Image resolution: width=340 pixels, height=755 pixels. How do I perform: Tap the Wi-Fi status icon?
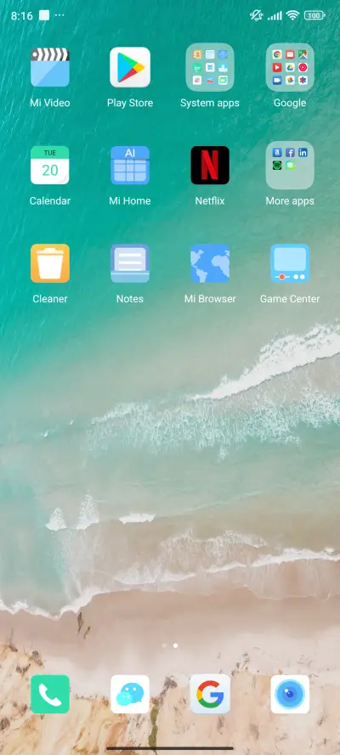[292, 15]
